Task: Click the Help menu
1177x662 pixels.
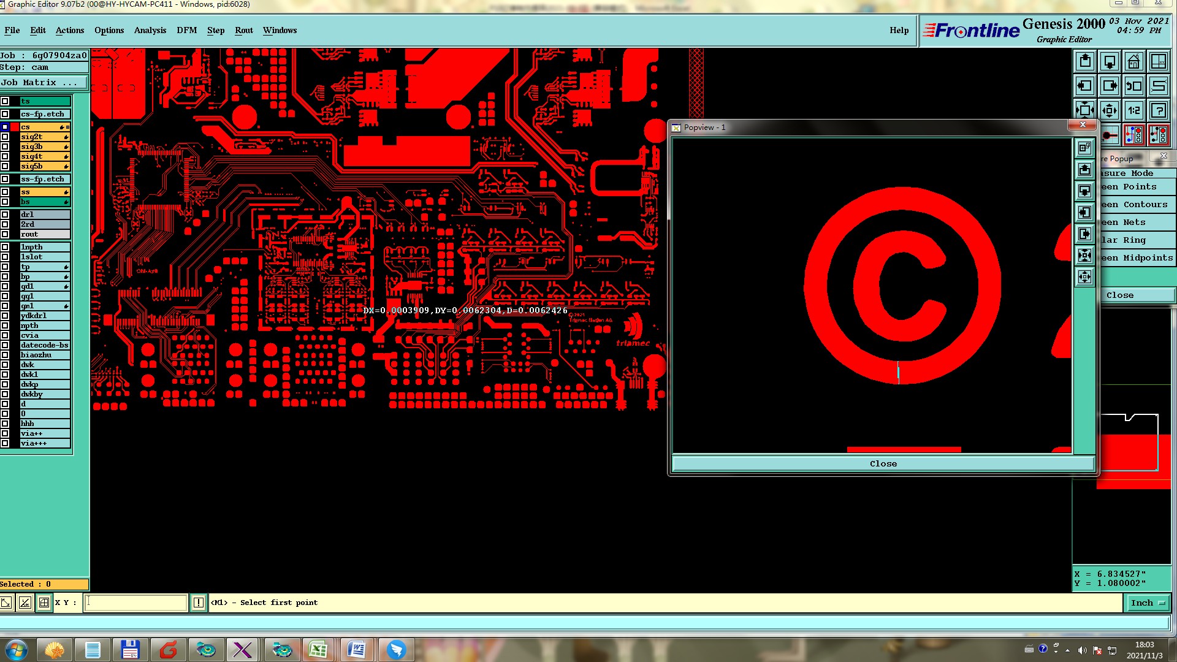Action: (x=899, y=30)
